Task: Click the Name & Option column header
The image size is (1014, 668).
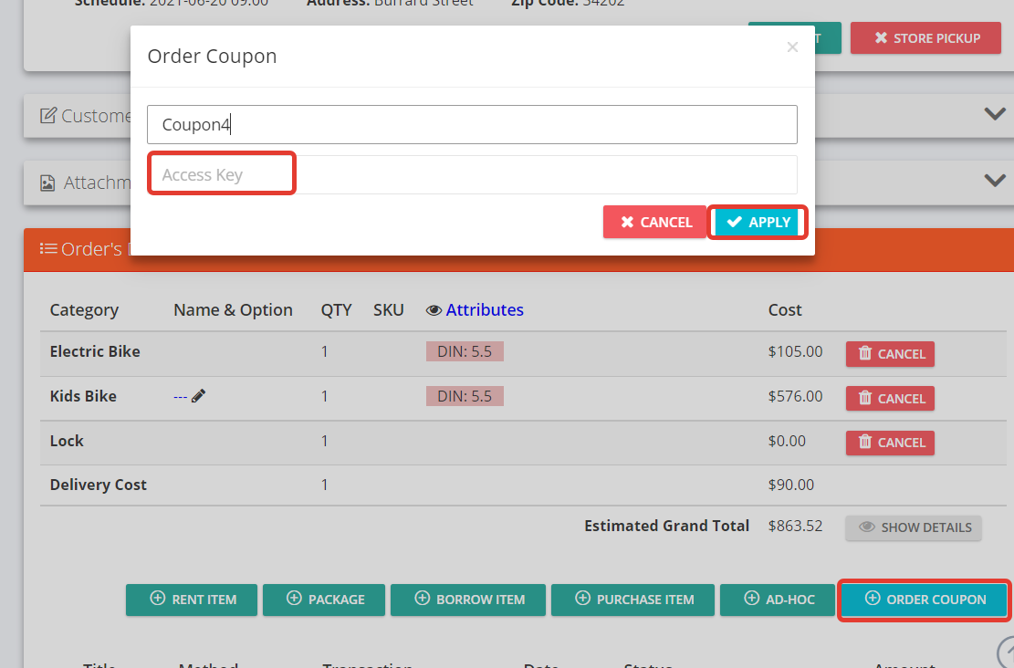Action: [233, 309]
